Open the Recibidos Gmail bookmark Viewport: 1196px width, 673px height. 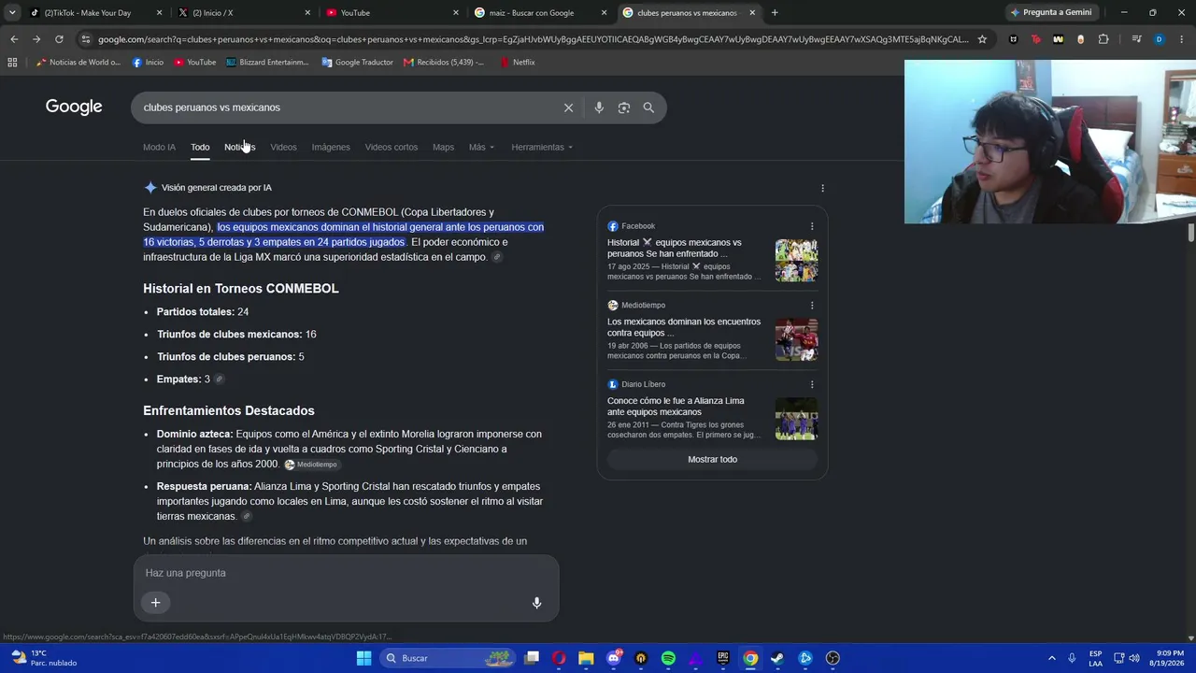pos(444,63)
